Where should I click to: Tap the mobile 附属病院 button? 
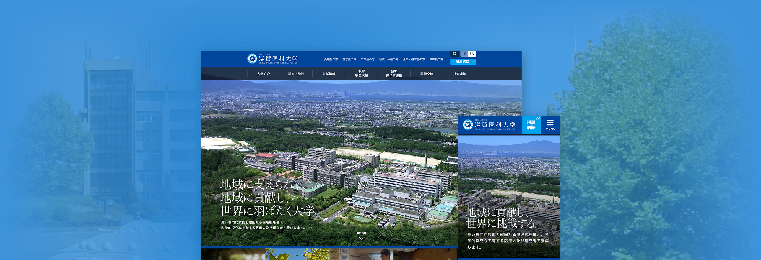[x=531, y=125]
